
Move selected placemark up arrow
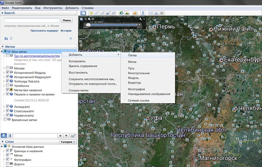click(x=60, y=136)
